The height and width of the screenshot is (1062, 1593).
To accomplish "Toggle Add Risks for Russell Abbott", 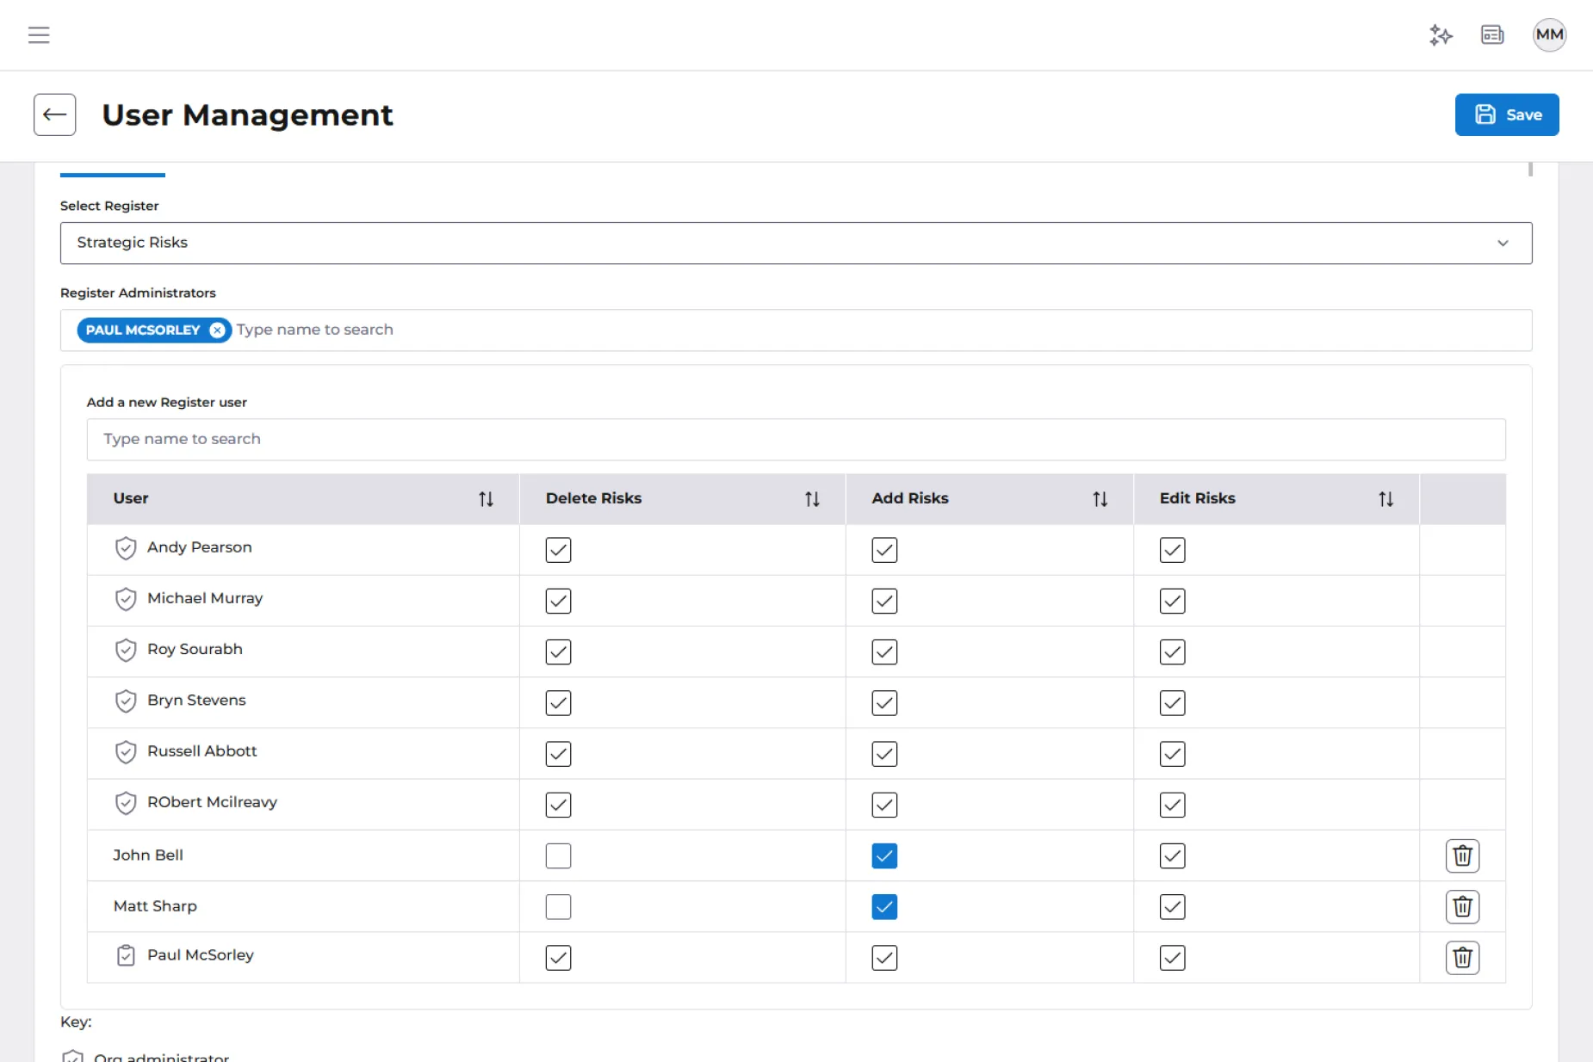I will pyautogui.click(x=884, y=754).
